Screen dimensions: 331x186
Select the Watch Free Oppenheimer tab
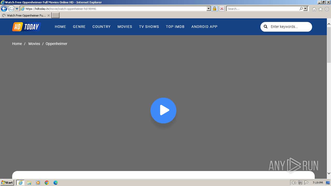coord(26,16)
